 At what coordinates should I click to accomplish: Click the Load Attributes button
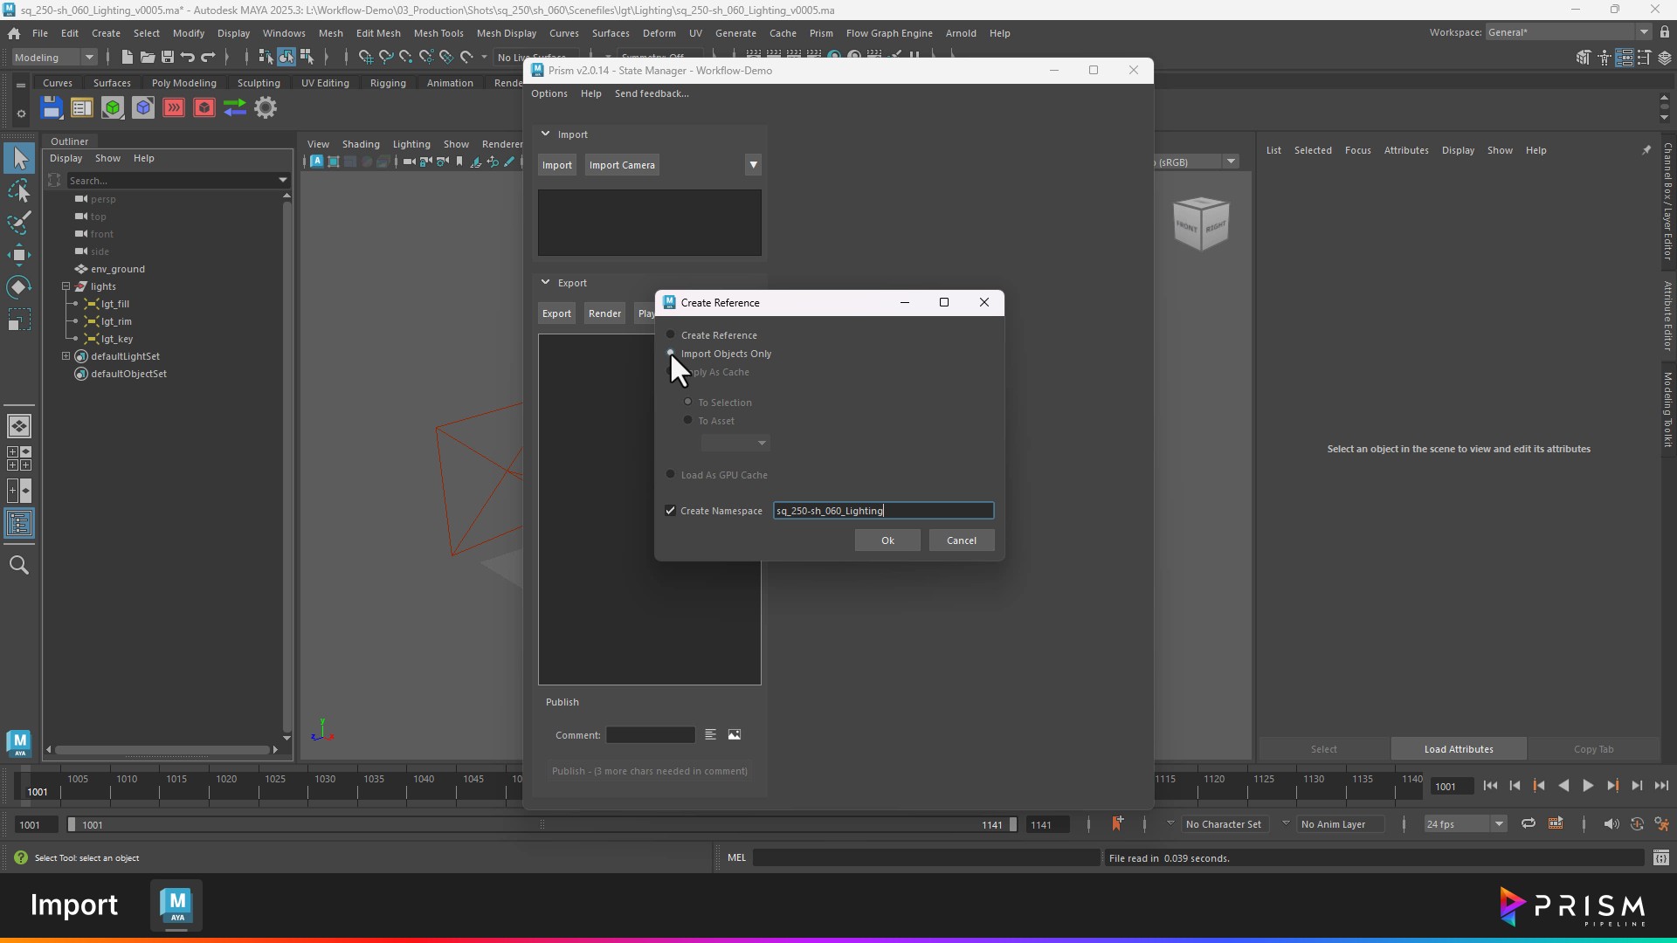pos(1459,749)
